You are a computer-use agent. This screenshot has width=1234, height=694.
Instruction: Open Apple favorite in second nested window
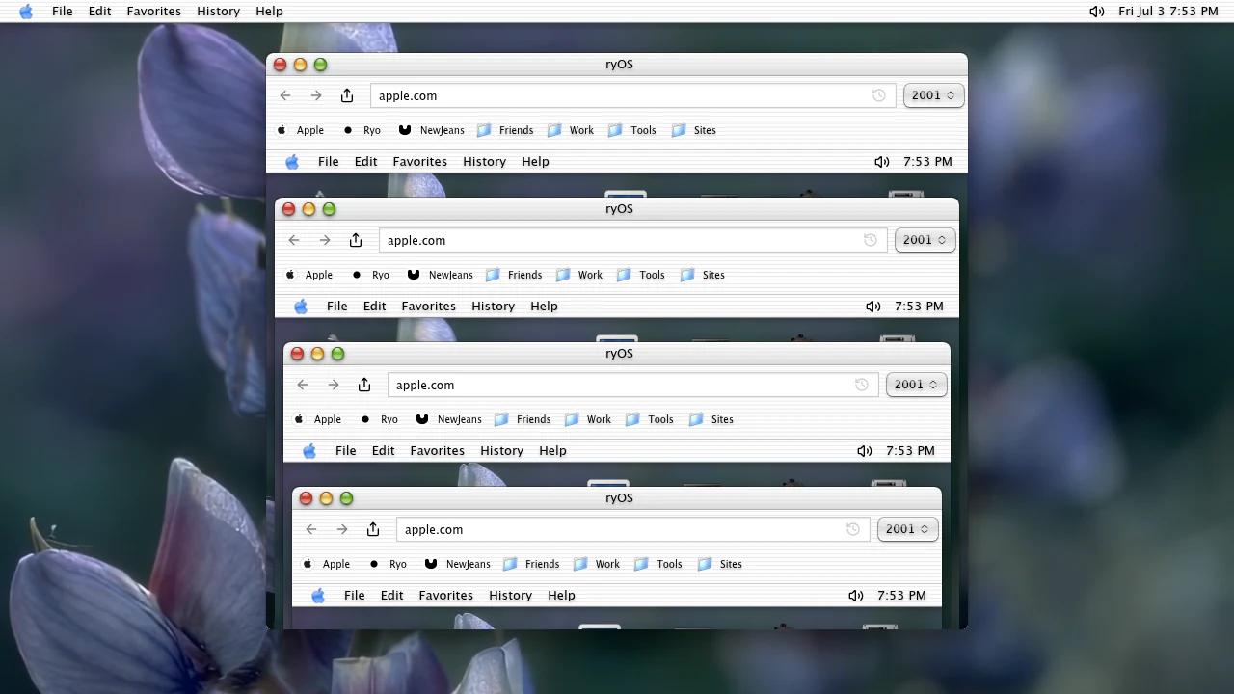(x=308, y=275)
